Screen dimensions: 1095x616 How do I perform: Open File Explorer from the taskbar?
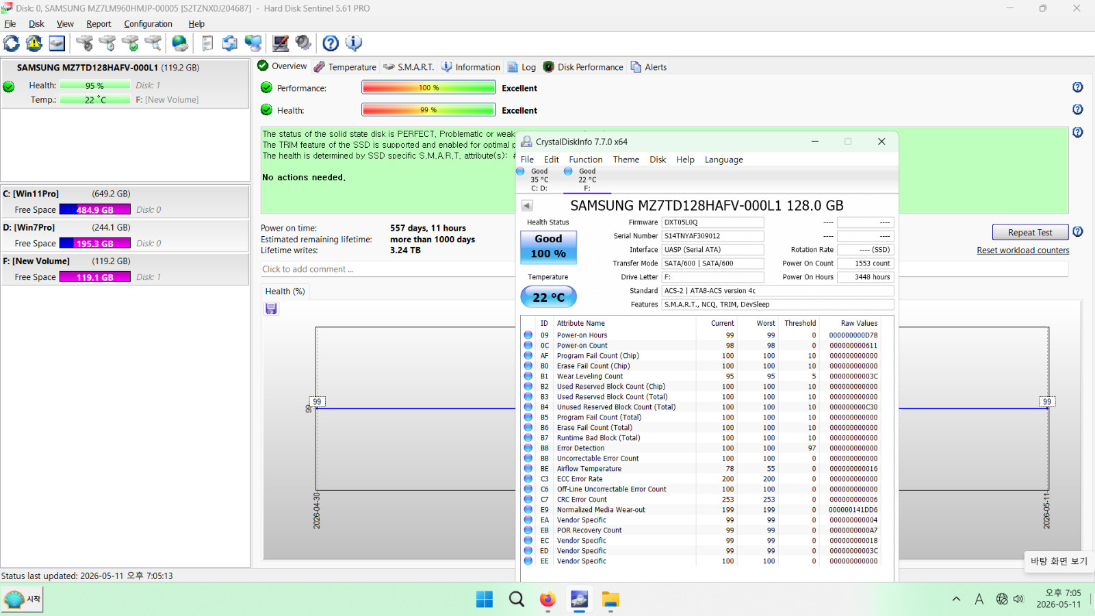click(x=610, y=600)
